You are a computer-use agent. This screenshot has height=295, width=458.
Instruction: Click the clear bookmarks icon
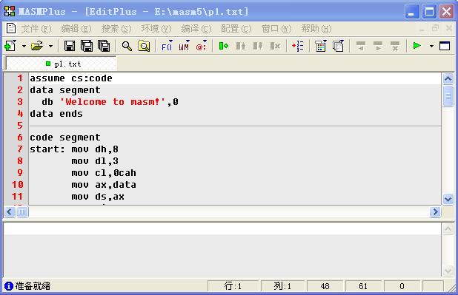tap(275, 46)
